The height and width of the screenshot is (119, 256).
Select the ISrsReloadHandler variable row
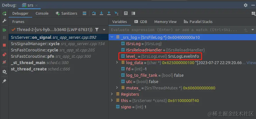pos(182,50)
